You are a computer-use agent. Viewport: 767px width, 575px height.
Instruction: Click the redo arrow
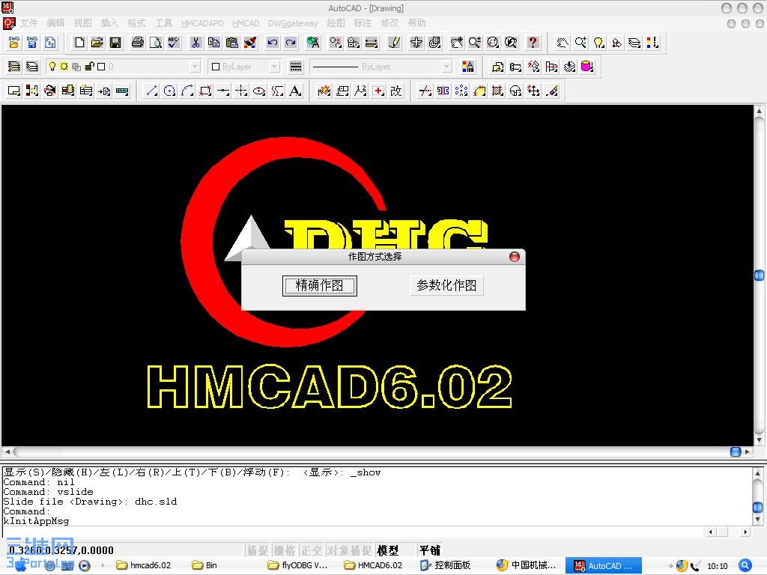point(291,43)
